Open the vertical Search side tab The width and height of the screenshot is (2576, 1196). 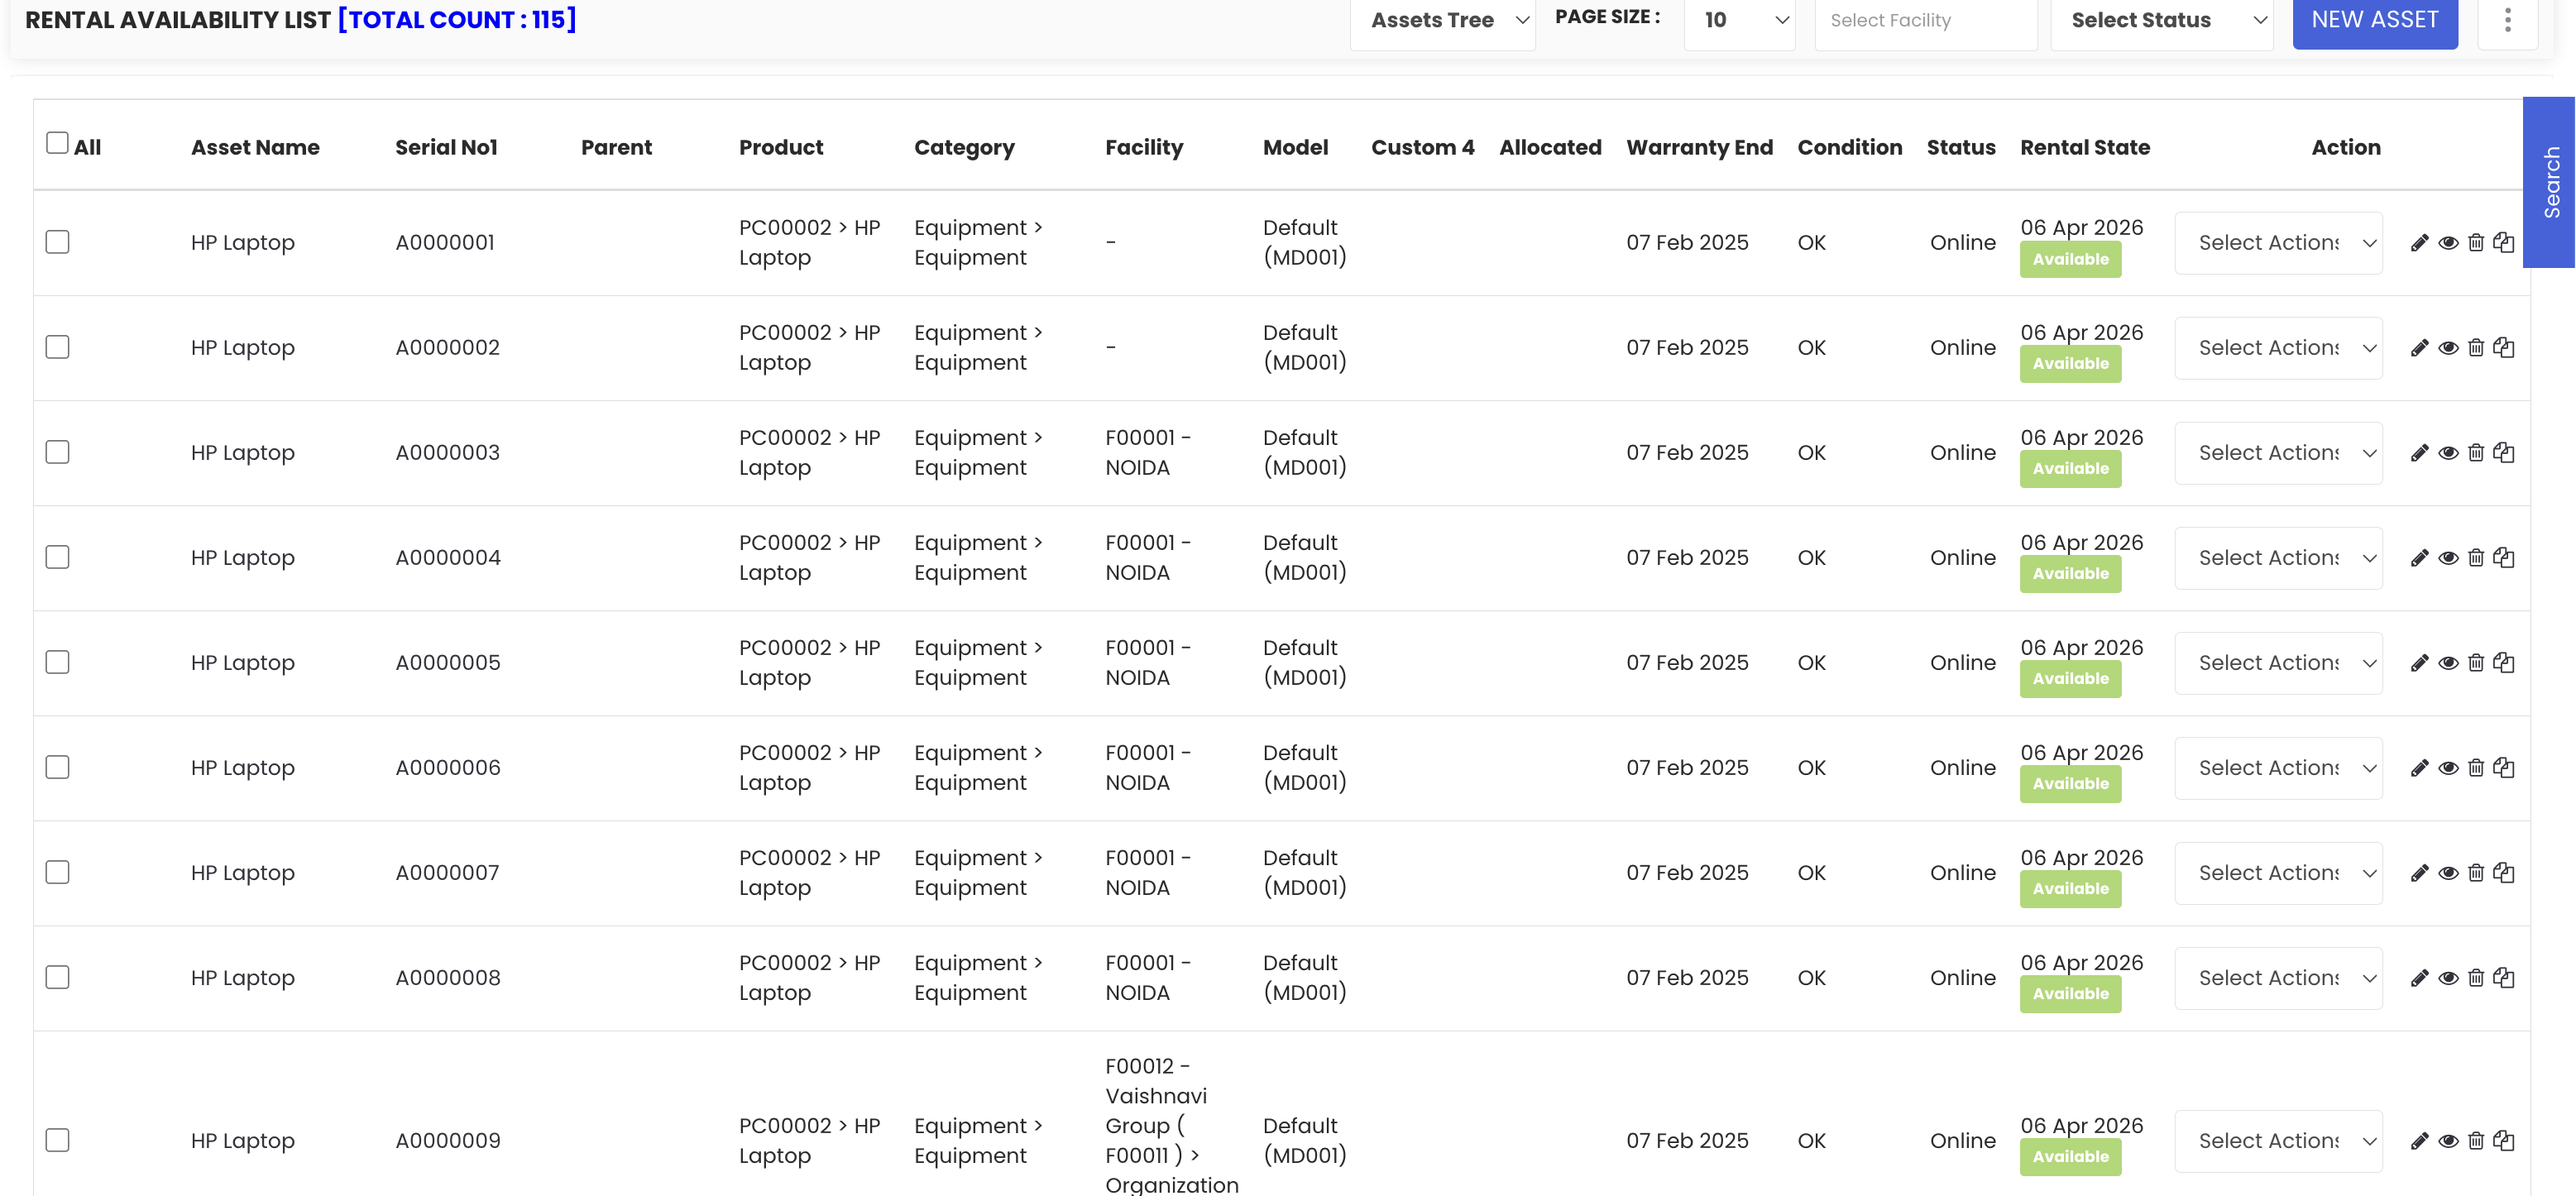tap(2550, 182)
